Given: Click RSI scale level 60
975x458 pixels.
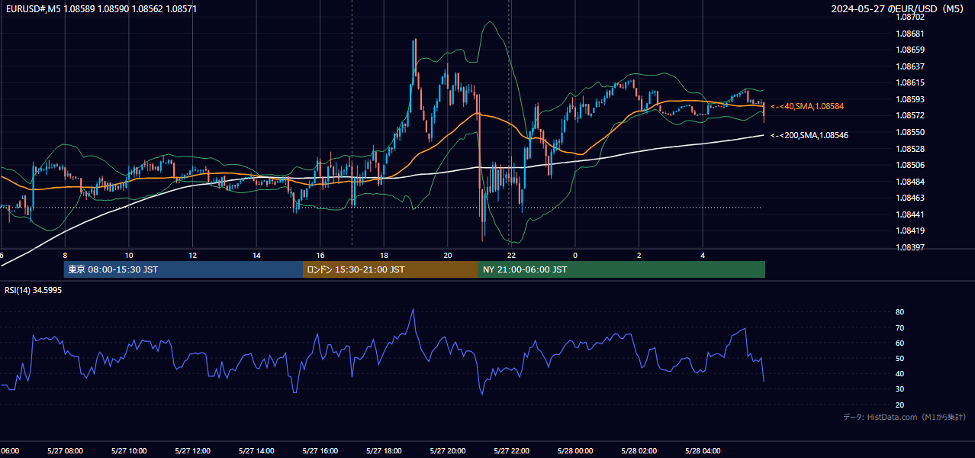Looking at the screenshot, I should (899, 343).
